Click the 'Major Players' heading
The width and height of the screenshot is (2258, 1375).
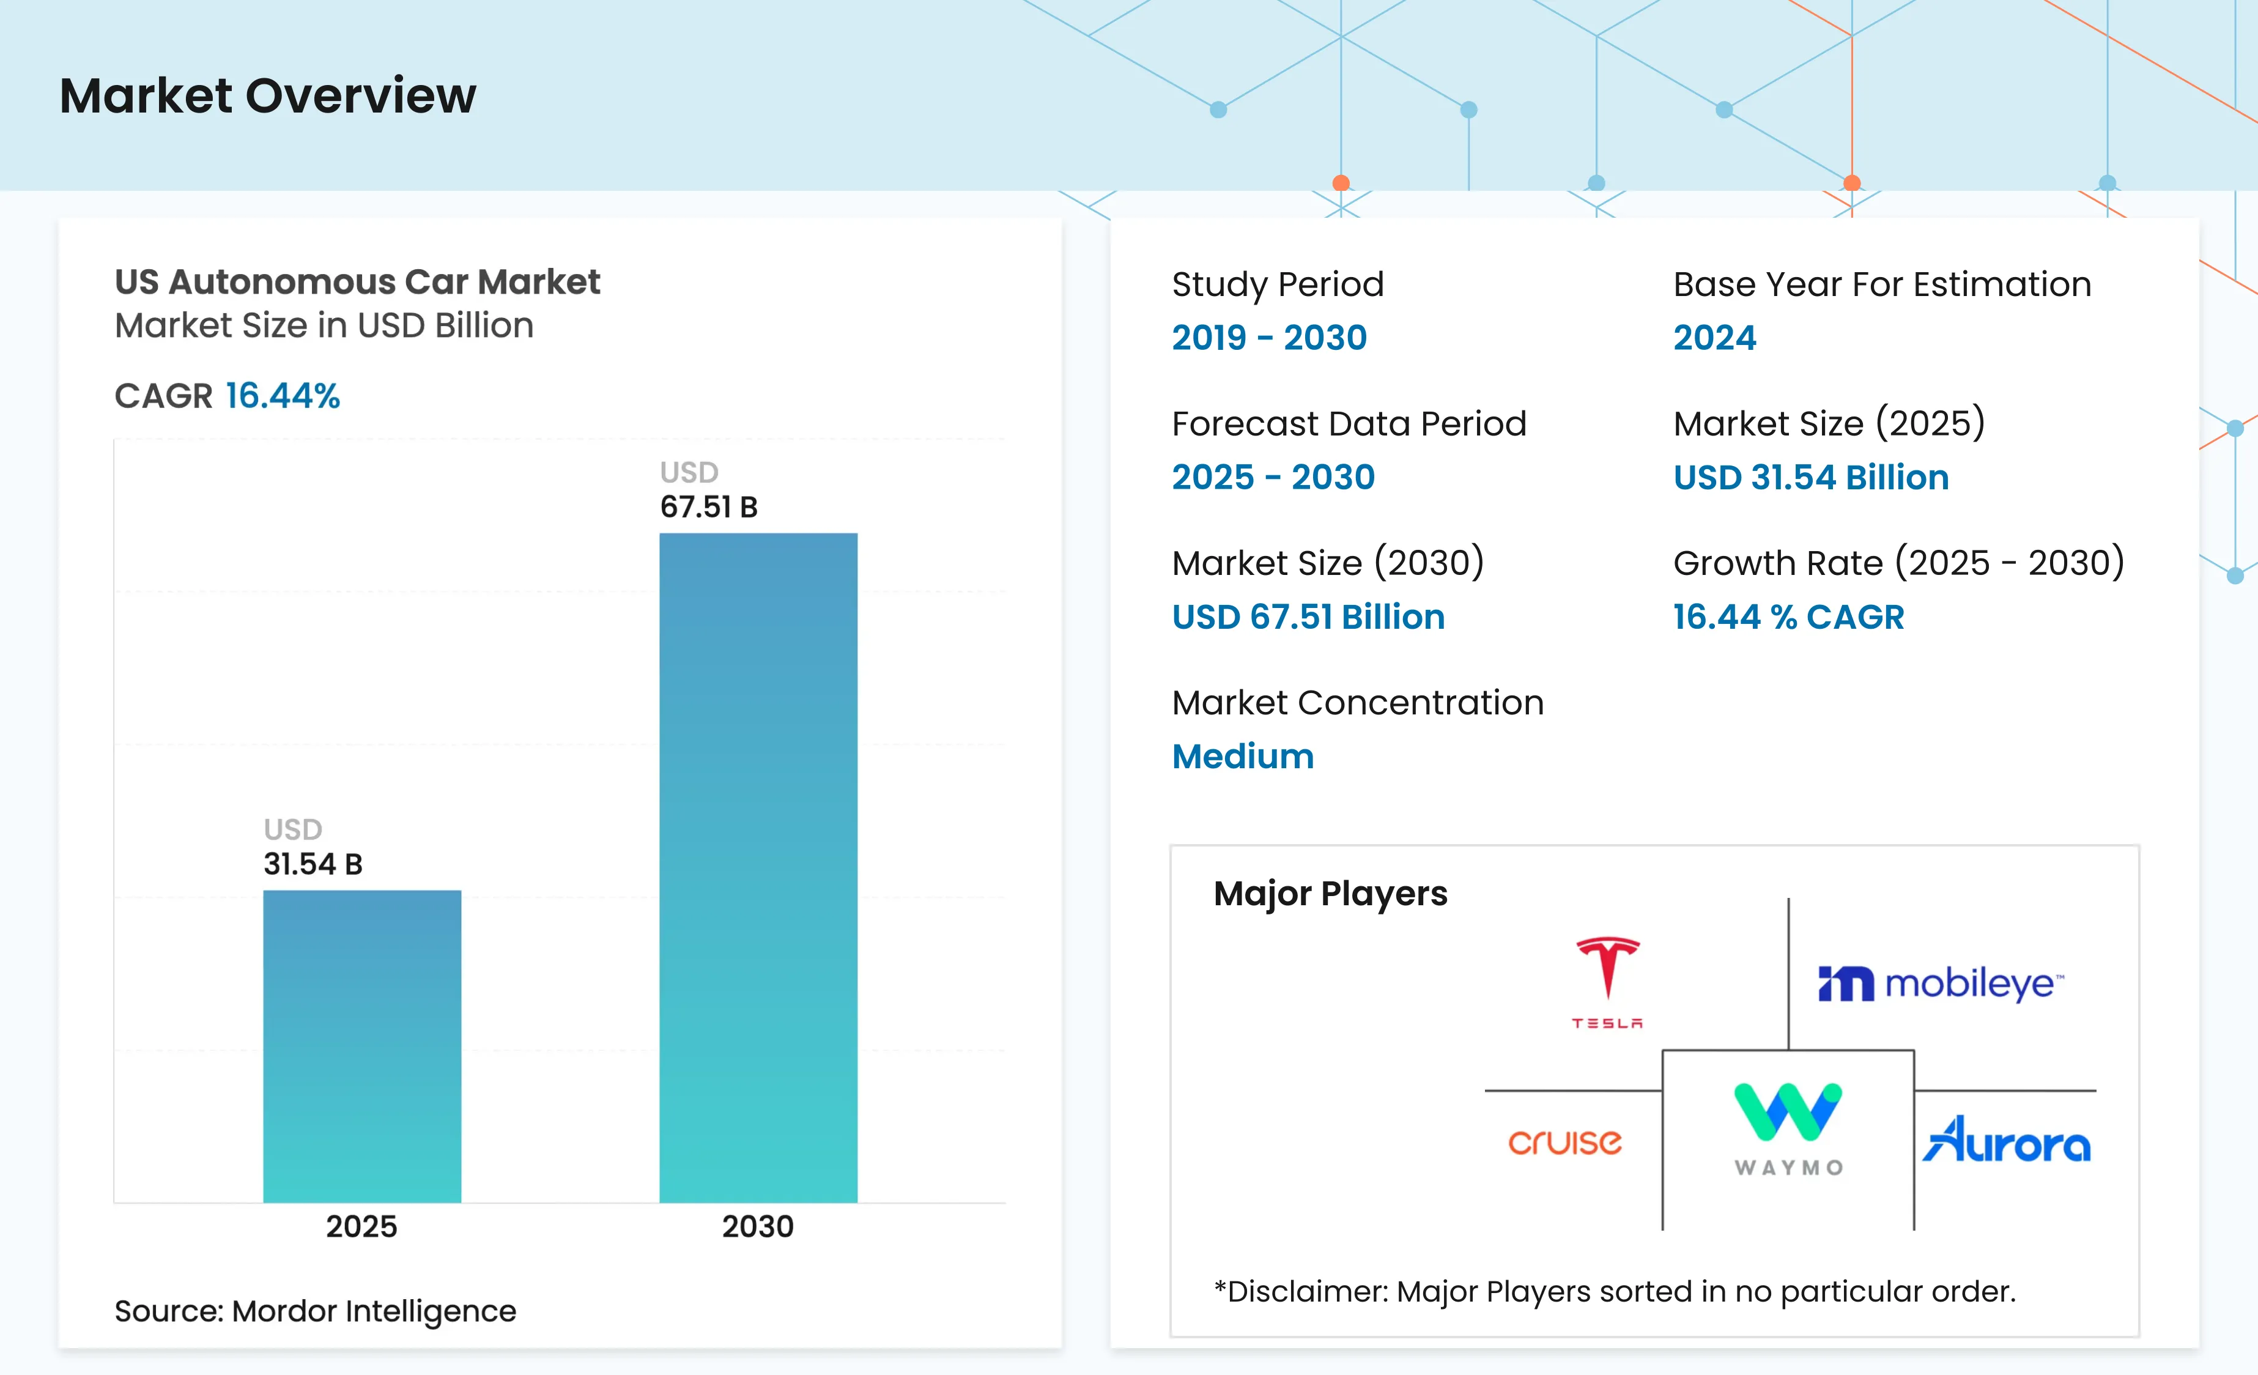click(x=1331, y=894)
